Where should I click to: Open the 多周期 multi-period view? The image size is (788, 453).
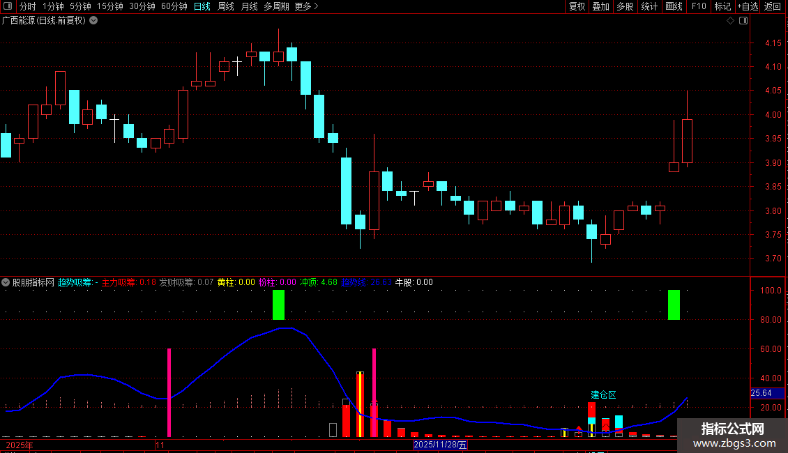276,6
